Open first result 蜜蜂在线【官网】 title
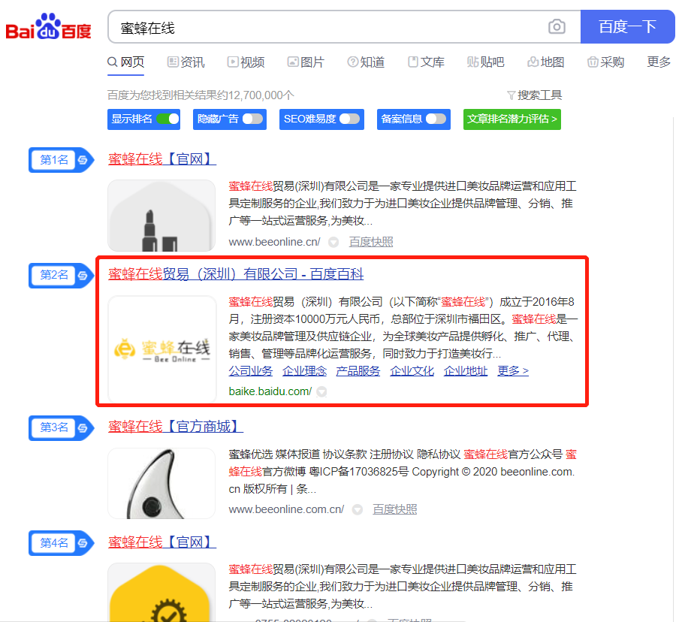Image resolution: width=685 pixels, height=622 pixels. point(162,159)
